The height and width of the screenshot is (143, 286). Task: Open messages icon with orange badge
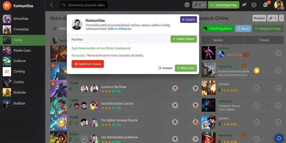[266, 4]
